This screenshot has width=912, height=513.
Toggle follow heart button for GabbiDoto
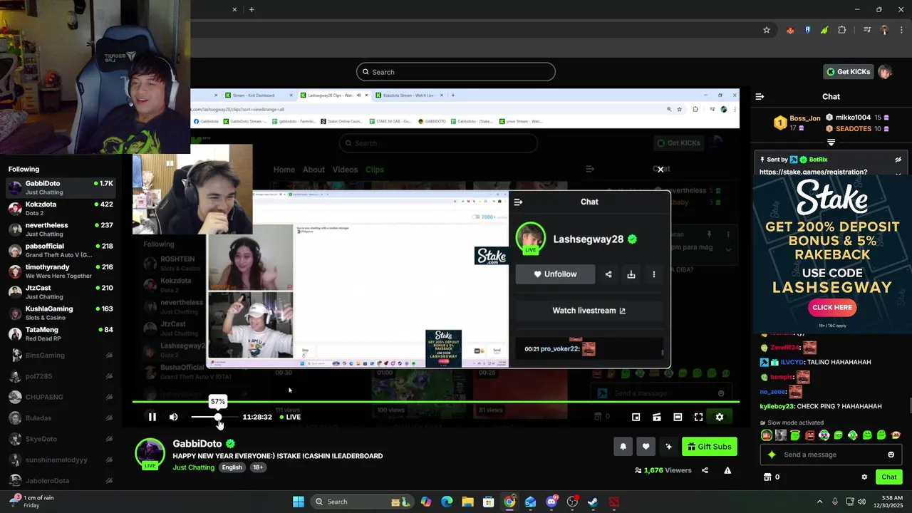[646, 447]
